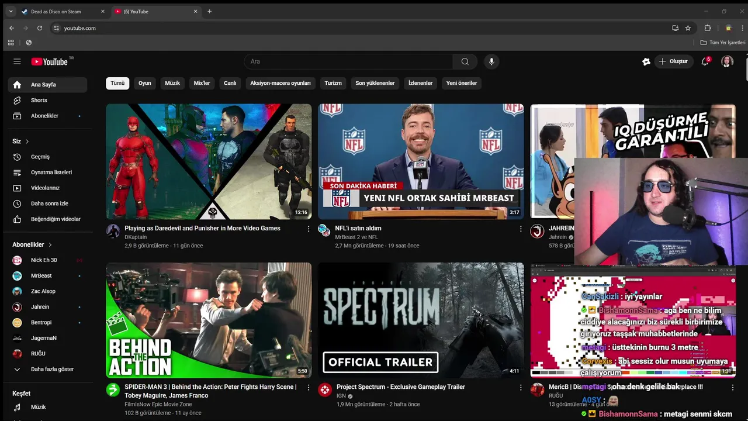Select the Yeni öneriler chip

click(x=462, y=83)
